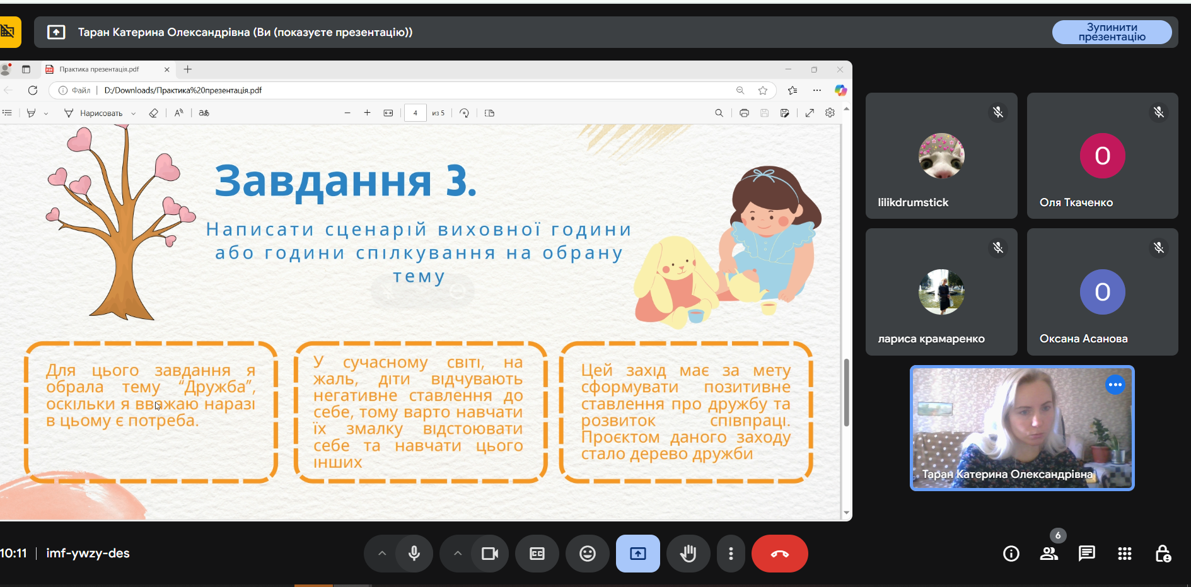Expand audio settings arrow beside microphone
The width and height of the screenshot is (1191, 587).
pos(382,554)
